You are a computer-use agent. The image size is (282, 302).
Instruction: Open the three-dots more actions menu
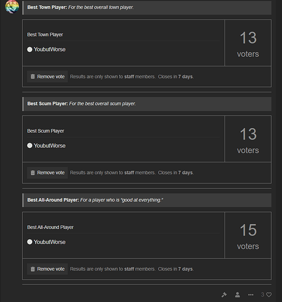click(x=251, y=295)
